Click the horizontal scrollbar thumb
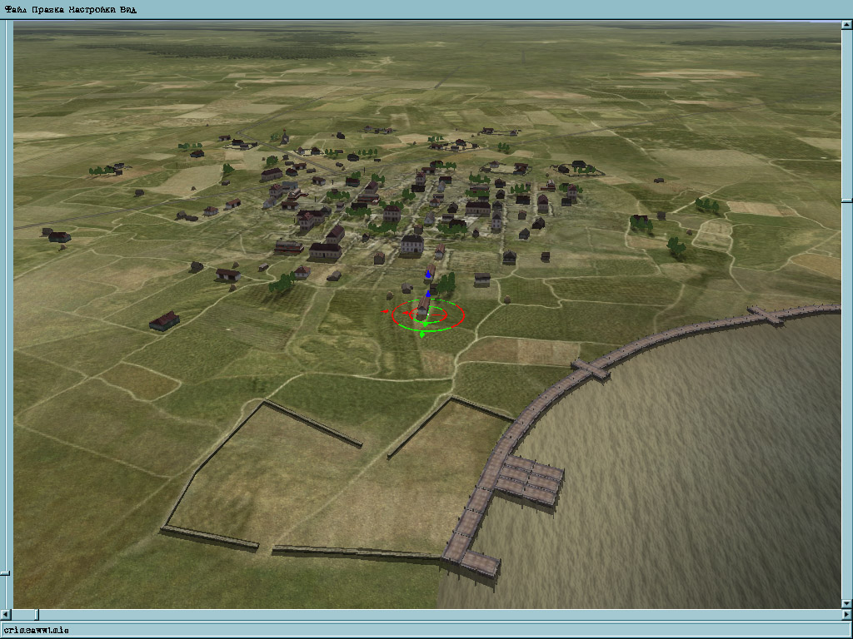This screenshot has width=853, height=639. [37, 615]
